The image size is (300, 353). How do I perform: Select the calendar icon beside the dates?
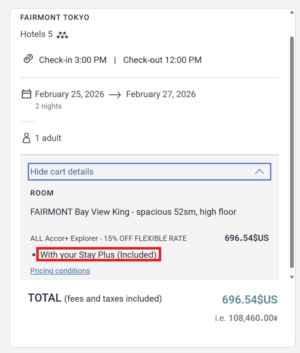(26, 94)
